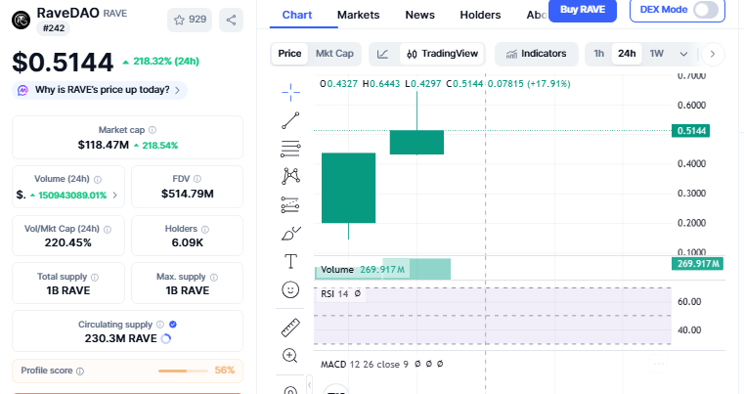This screenshot has height=394, width=744.
Task: Toggle DEX Mode switch
Action: (x=706, y=11)
